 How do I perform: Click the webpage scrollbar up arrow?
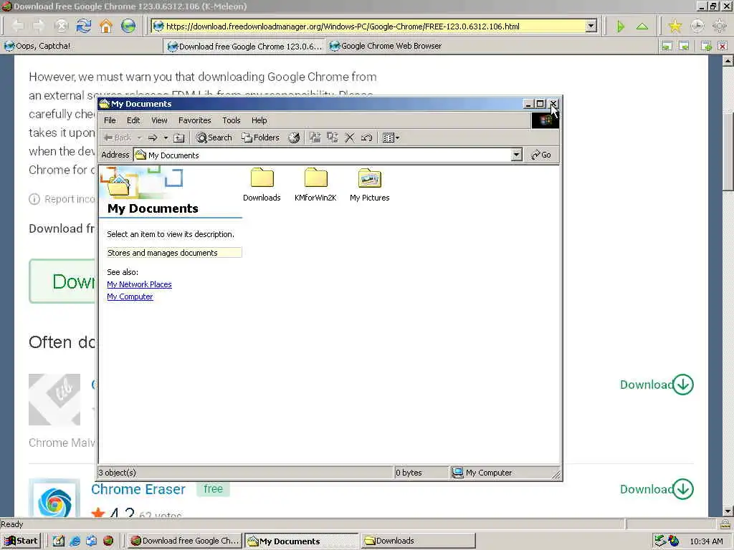point(728,60)
